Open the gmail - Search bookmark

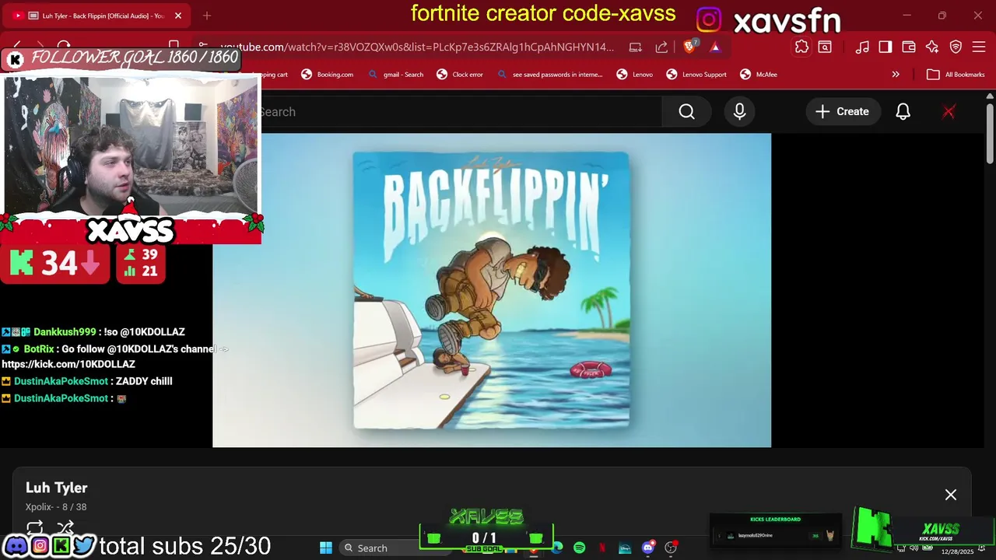pos(396,75)
